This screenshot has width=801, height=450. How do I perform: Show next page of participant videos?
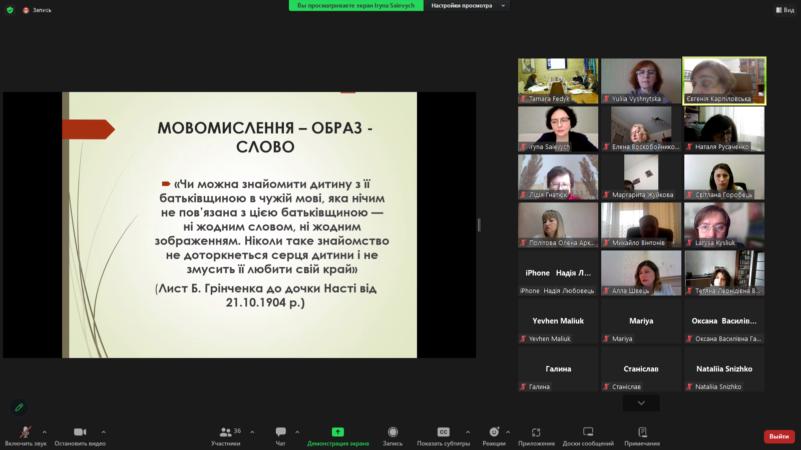[x=641, y=403]
